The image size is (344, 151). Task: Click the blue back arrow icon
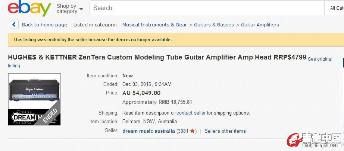(x=14, y=25)
